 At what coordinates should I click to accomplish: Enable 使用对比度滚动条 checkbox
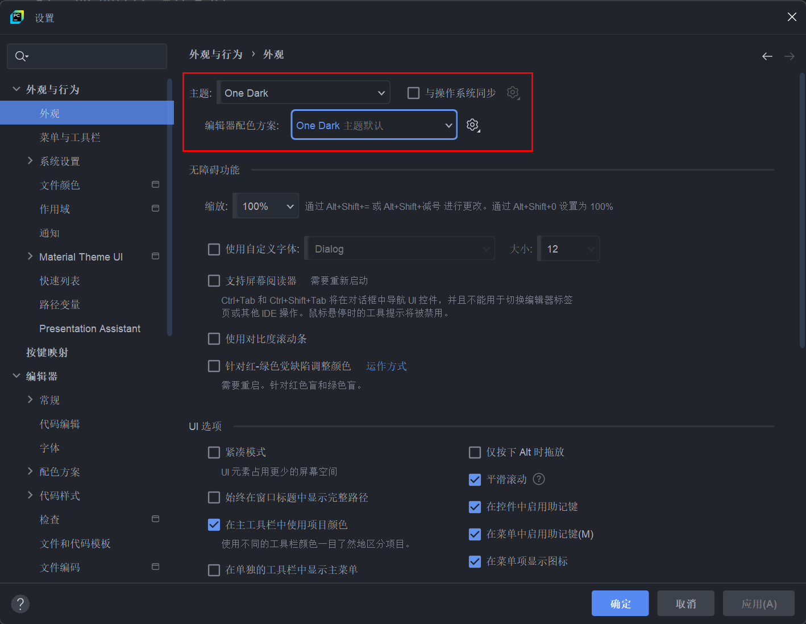pyautogui.click(x=214, y=338)
